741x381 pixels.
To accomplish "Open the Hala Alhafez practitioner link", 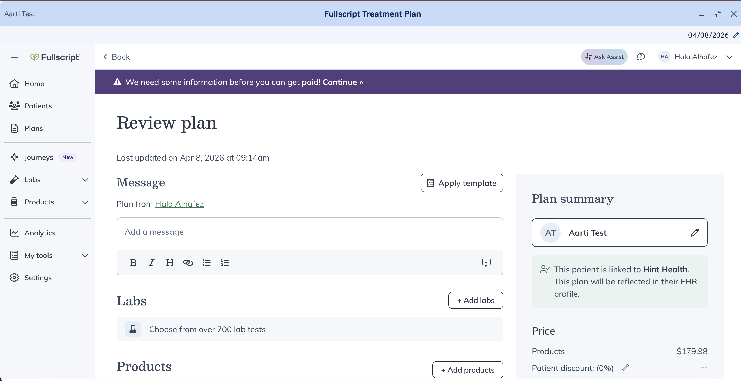I will point(179,204).
